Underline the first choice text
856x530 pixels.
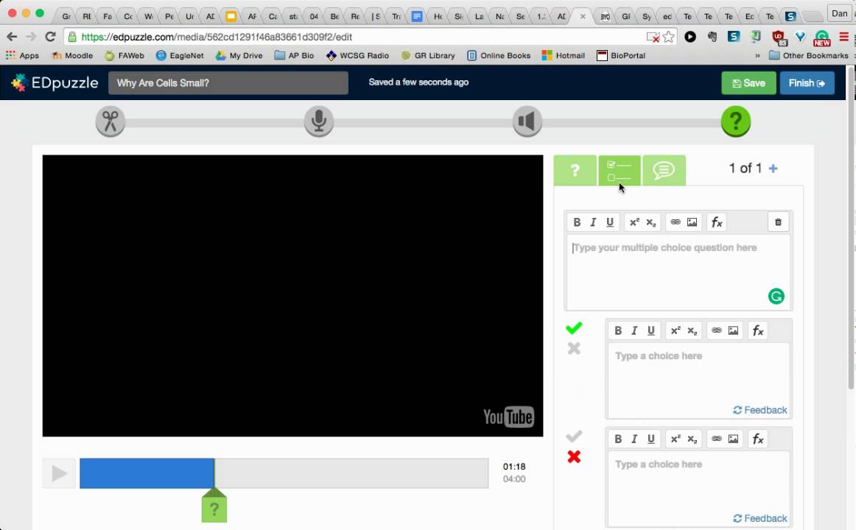click(650, 331)
